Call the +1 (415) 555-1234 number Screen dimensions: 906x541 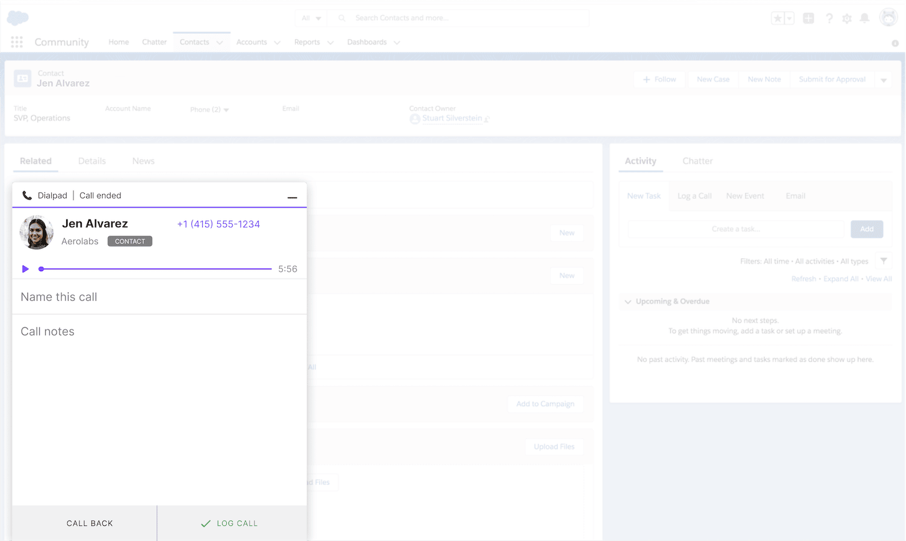[x=218, y=224]
